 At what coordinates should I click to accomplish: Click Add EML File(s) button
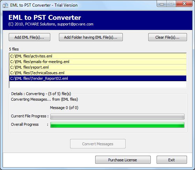(x=29, y=37)
